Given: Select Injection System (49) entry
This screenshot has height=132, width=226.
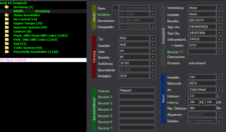Looking at the screenshot, I should [x=30, y=27].
